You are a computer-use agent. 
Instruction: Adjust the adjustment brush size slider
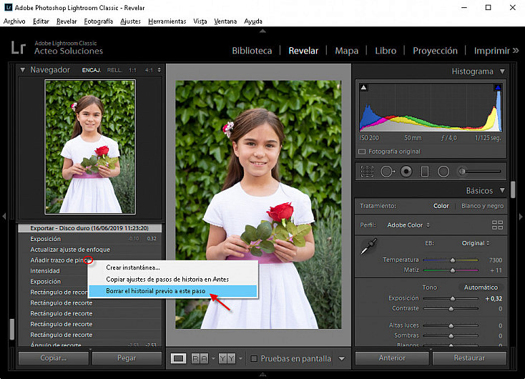pyautogui.click(x=479, y=172)
